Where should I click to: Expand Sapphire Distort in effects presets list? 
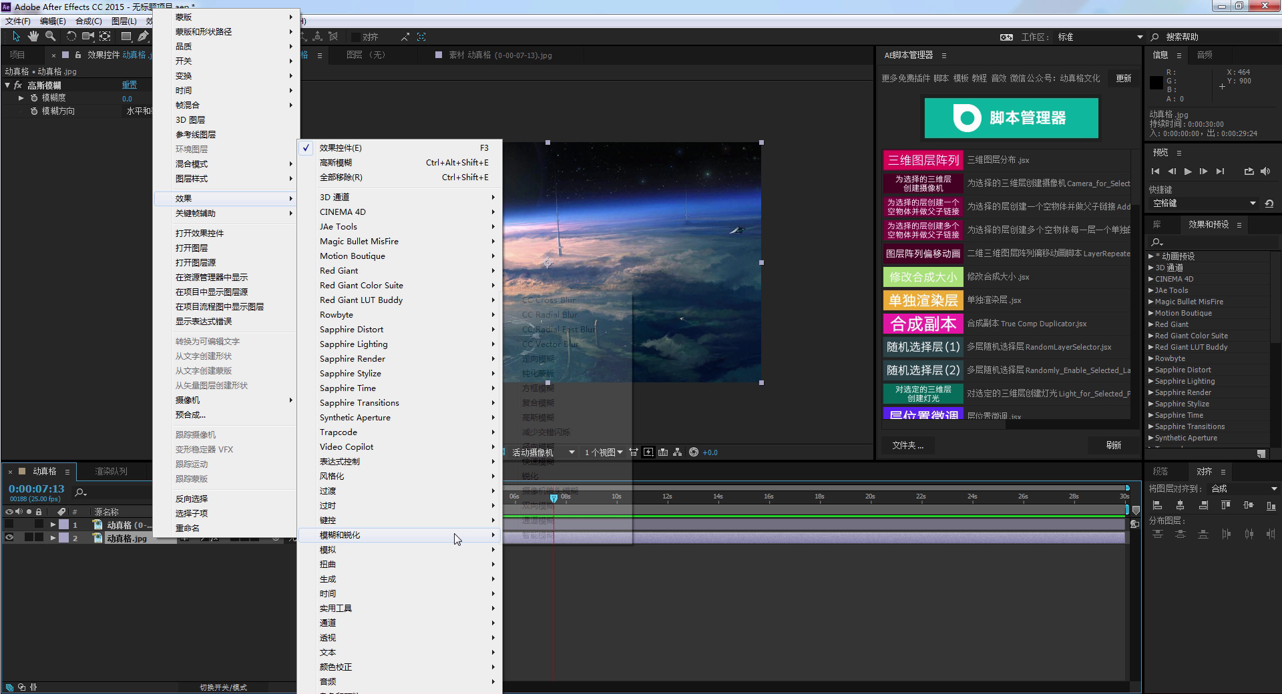pyautogui.click(x=1151, y=370)
